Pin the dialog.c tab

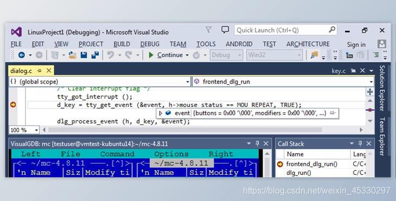pyautogui.click(x=39, y=71)
